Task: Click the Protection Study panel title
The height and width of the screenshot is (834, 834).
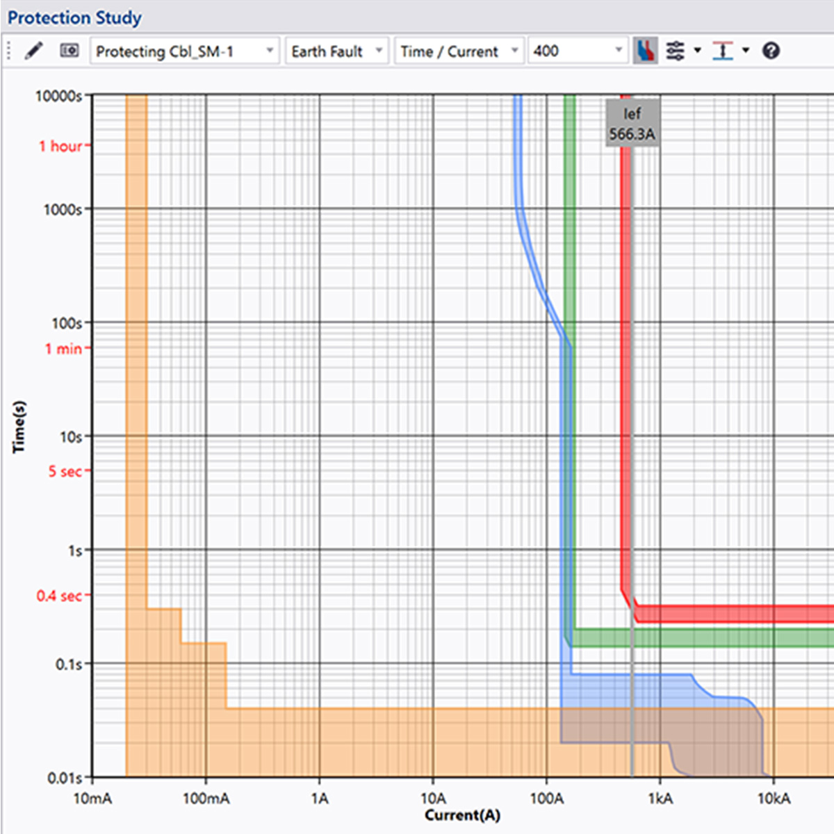Action: [74, 17]
